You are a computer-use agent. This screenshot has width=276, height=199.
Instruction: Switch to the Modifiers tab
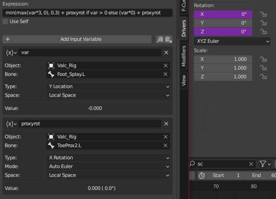(183, 56)
